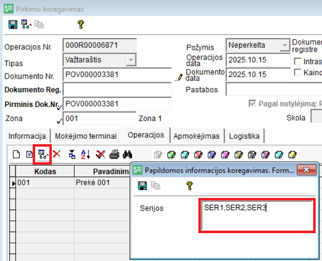Save changes in the Papildomos informacijos dialog

click(x=143, y=186)
